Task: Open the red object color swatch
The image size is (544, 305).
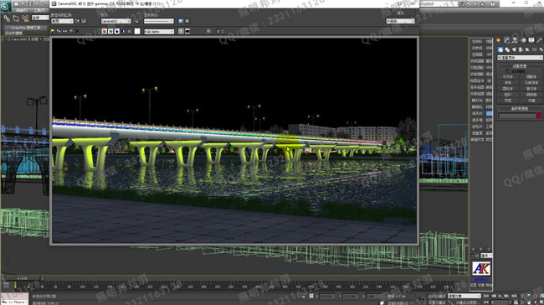Action: 539,116
